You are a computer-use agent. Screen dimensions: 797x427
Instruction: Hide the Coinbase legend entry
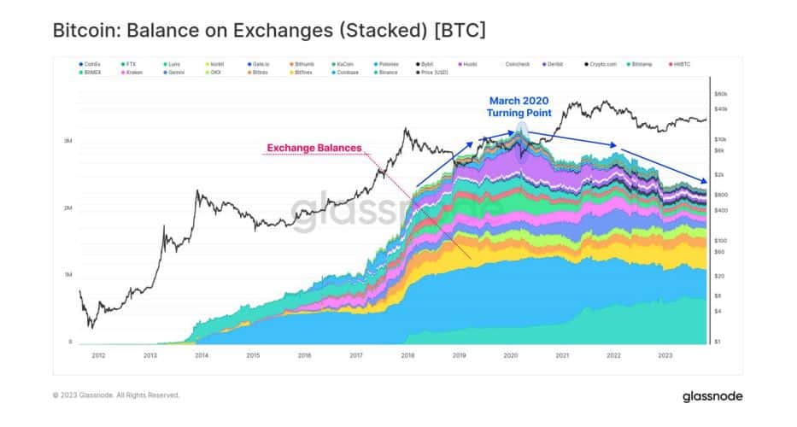point(346,73)
